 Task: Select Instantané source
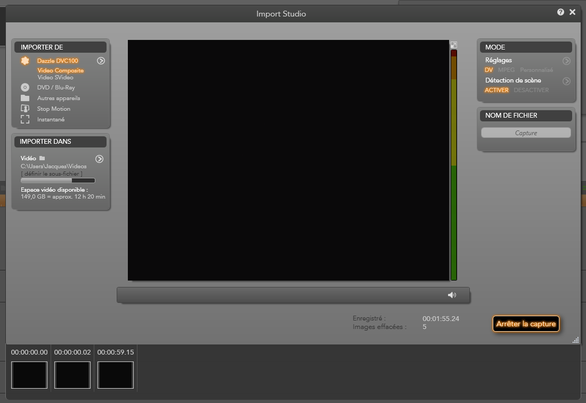(51, 120)
